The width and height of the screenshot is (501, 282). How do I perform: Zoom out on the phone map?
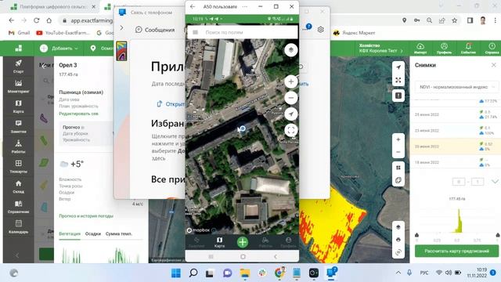(x=290, y=98)
